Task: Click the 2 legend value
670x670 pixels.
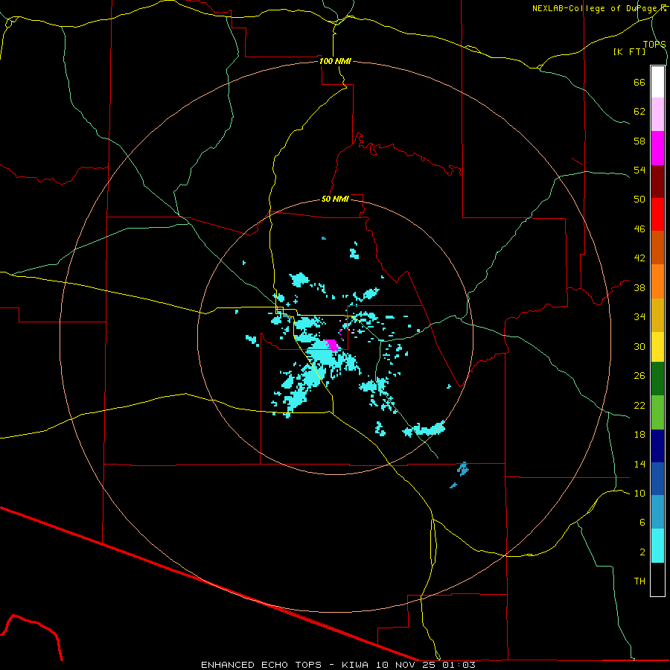Action: click(642, 552)
